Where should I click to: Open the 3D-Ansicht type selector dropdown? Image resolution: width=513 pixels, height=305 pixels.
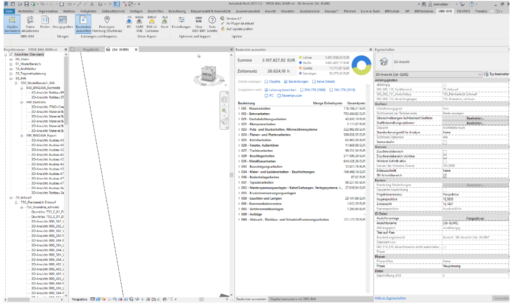coord(480,74)
